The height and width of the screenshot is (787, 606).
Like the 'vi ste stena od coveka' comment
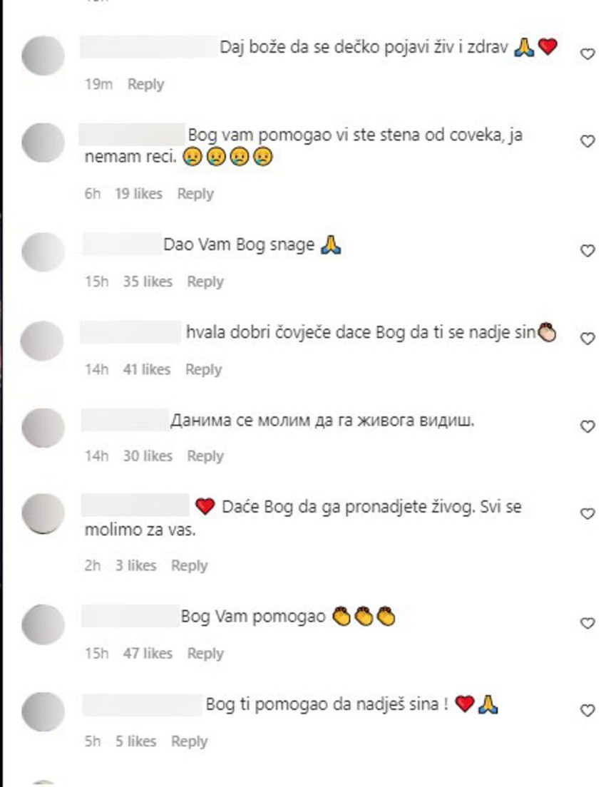587,141
